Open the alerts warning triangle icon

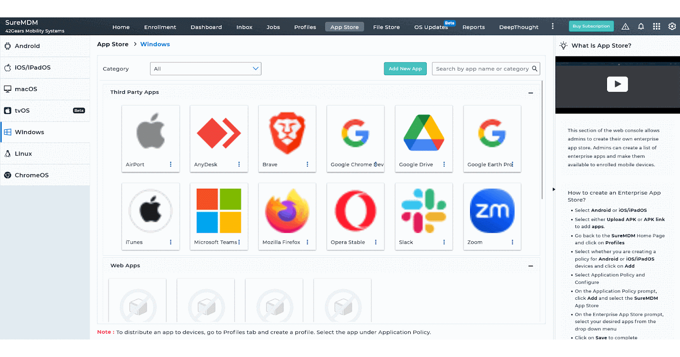tap(625, 26)
